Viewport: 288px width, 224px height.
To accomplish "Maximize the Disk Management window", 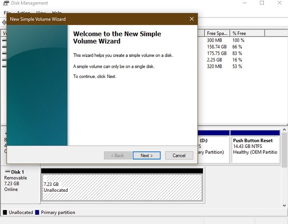I will [x=262, y=4].
